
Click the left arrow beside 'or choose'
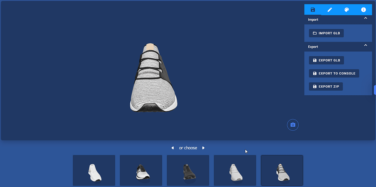(172, 148)
